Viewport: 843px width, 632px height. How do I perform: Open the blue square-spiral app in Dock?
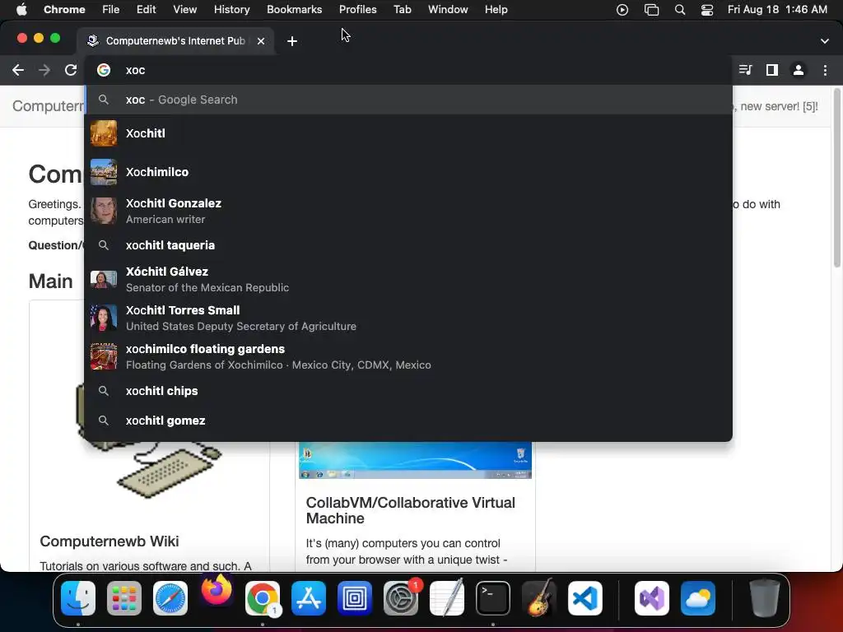click(x=355, y=598)
